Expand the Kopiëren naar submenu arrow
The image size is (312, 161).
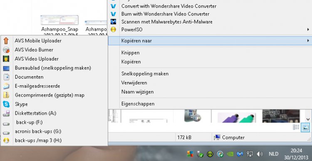tap(308, 41)
